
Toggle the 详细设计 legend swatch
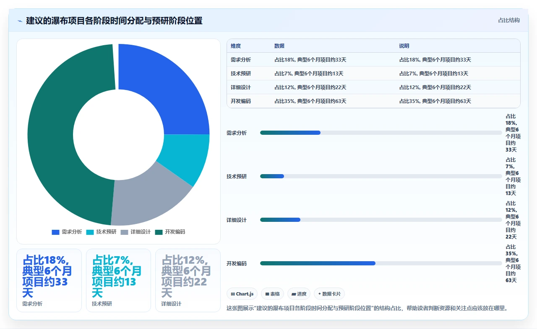coord(124,232)
